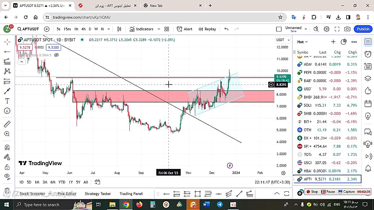Switch to 4h timeframe
The width and height of the screenshot is (374, 210).
coord(83,29)
